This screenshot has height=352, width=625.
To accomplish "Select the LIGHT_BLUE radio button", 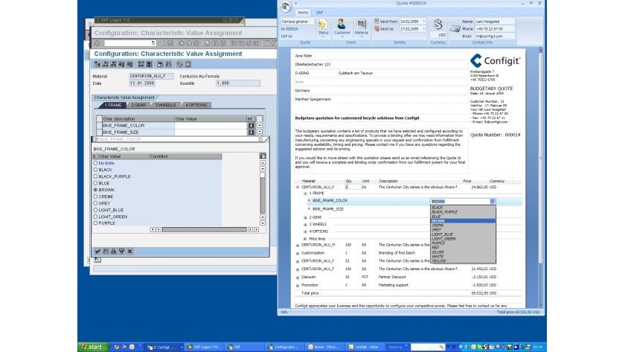I will tap(95, 210).
